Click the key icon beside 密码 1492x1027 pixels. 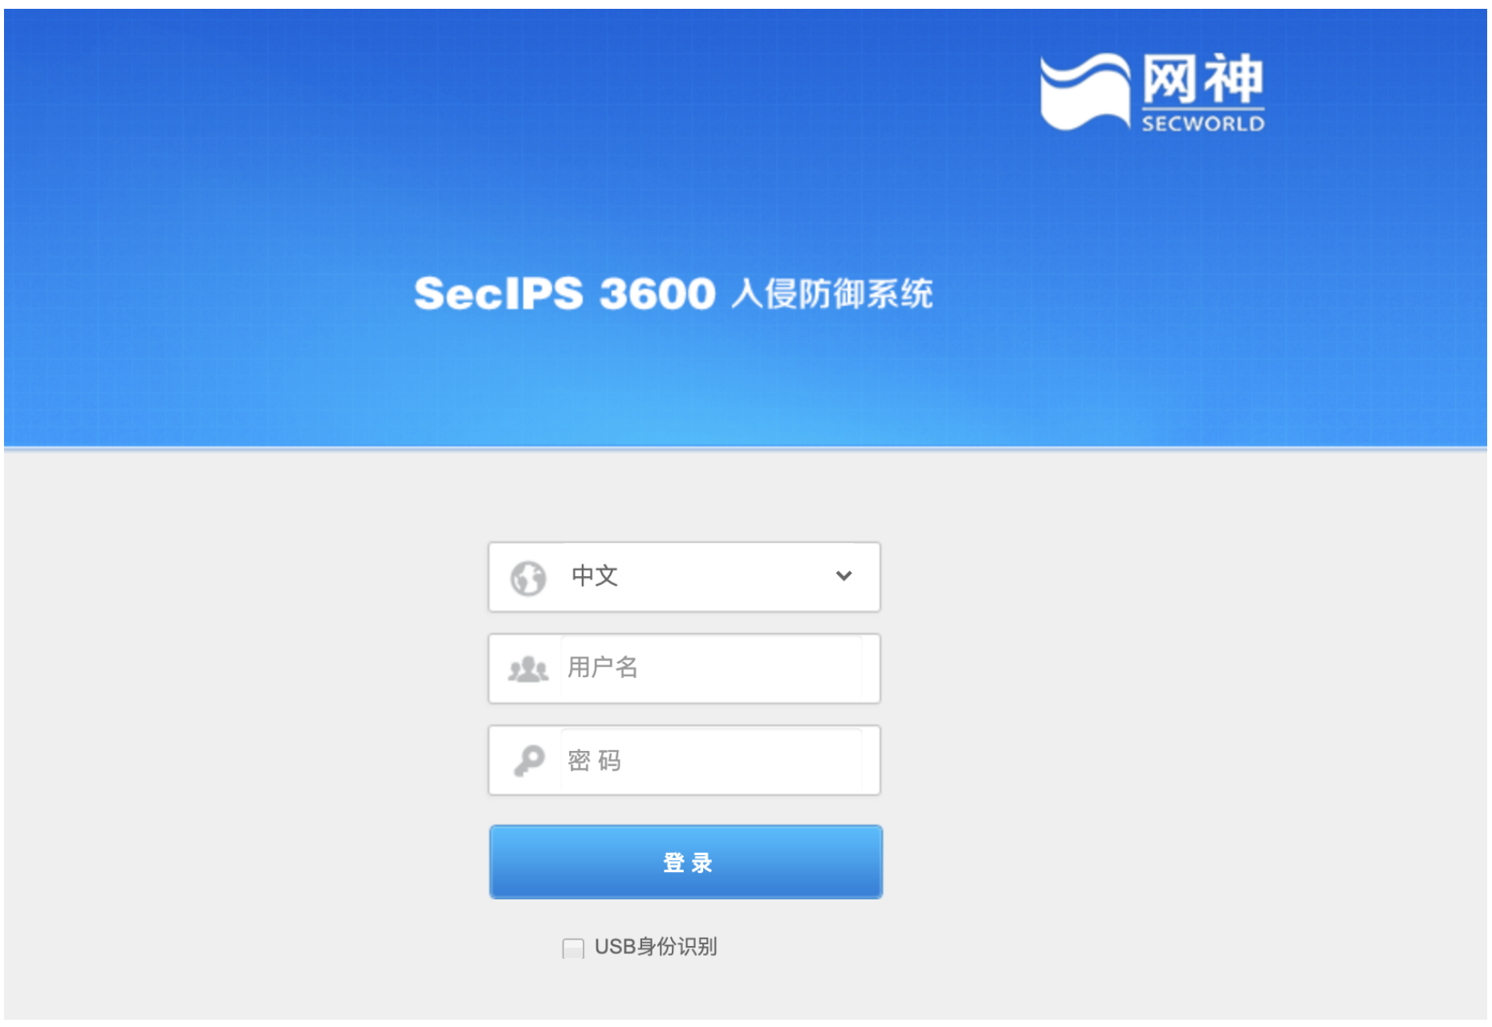click(x=529, y=760)
